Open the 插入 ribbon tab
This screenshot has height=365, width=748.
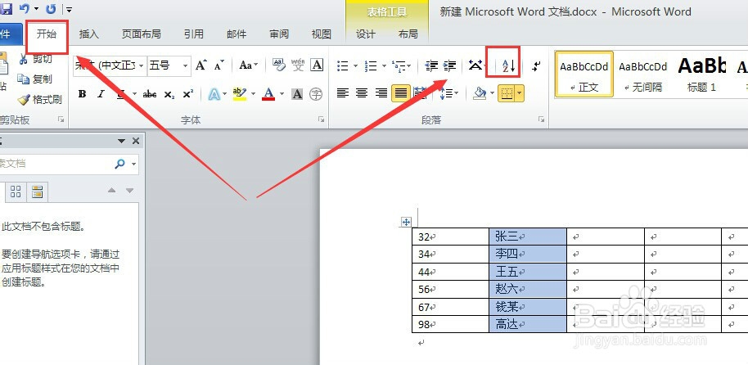(x=88, y=34)
